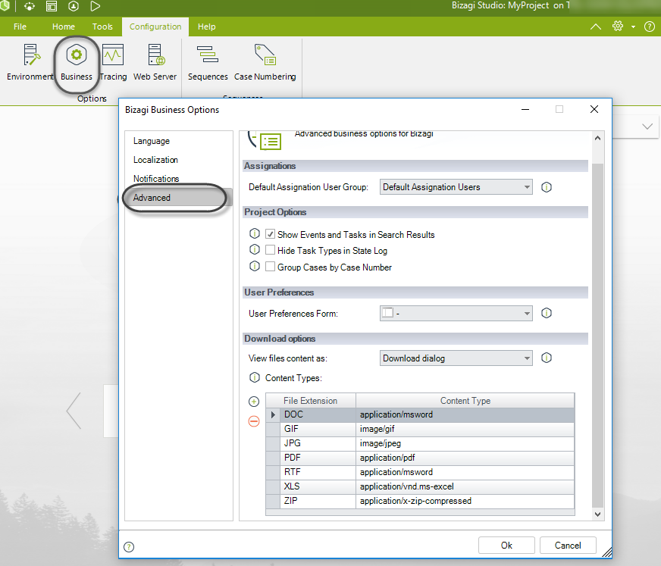Remove content type with red minus icon
This screenshot has height=566, width=661.
click(x=254, y=421)
